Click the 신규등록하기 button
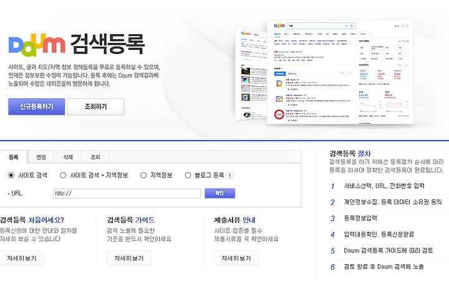 tap(36, 107)
